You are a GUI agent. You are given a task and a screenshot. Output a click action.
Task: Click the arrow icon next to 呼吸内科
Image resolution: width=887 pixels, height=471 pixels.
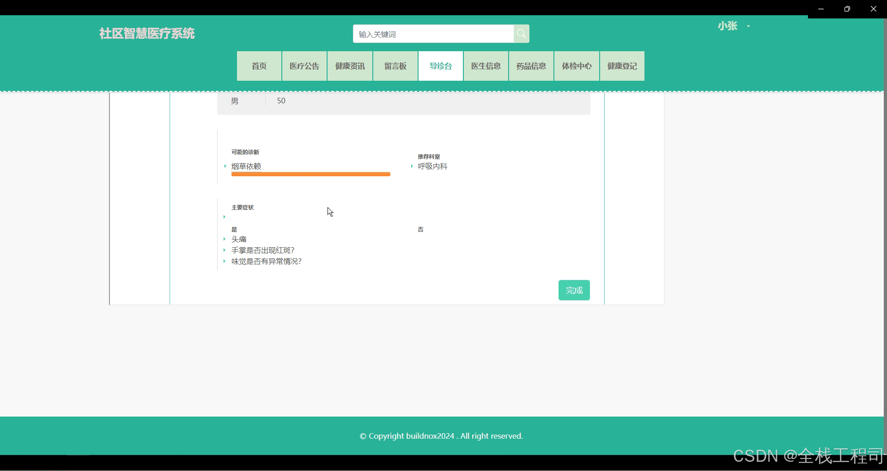(412, 167)
